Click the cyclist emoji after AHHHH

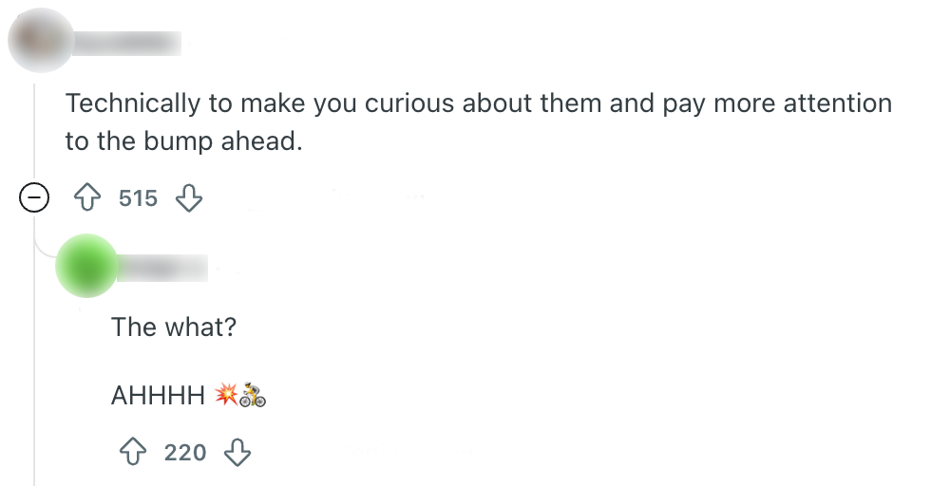point(253,395)
